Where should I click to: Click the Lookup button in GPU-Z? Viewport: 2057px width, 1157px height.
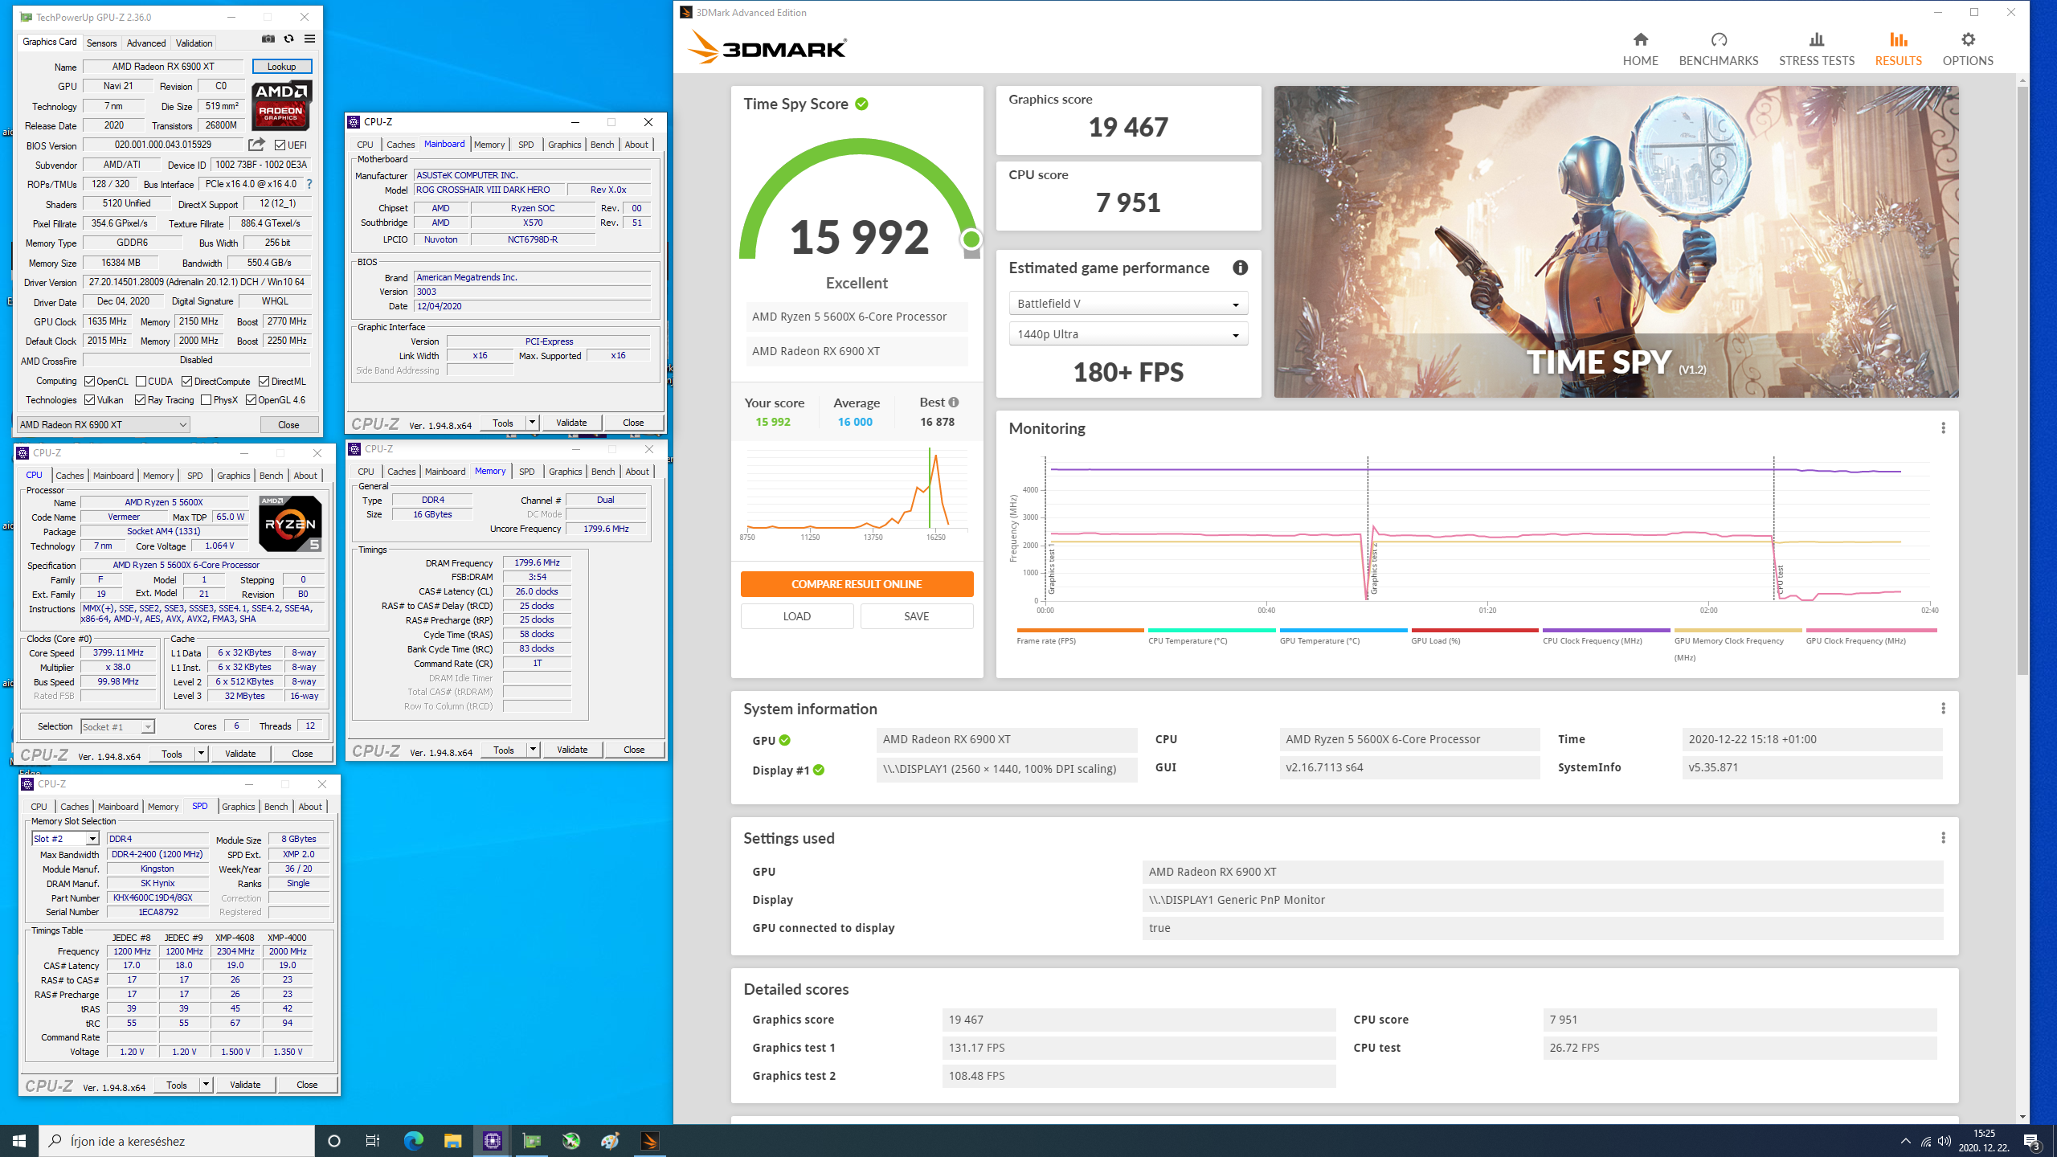click(281, 67)
